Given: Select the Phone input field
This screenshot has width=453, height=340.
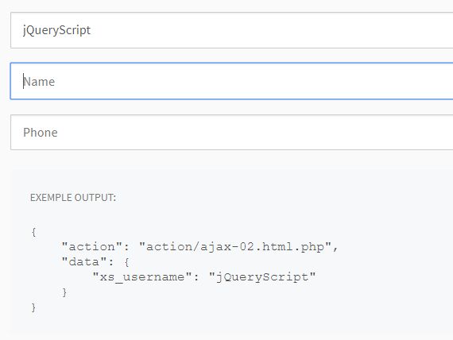Looking at the screenshot, I should point(232,133).
